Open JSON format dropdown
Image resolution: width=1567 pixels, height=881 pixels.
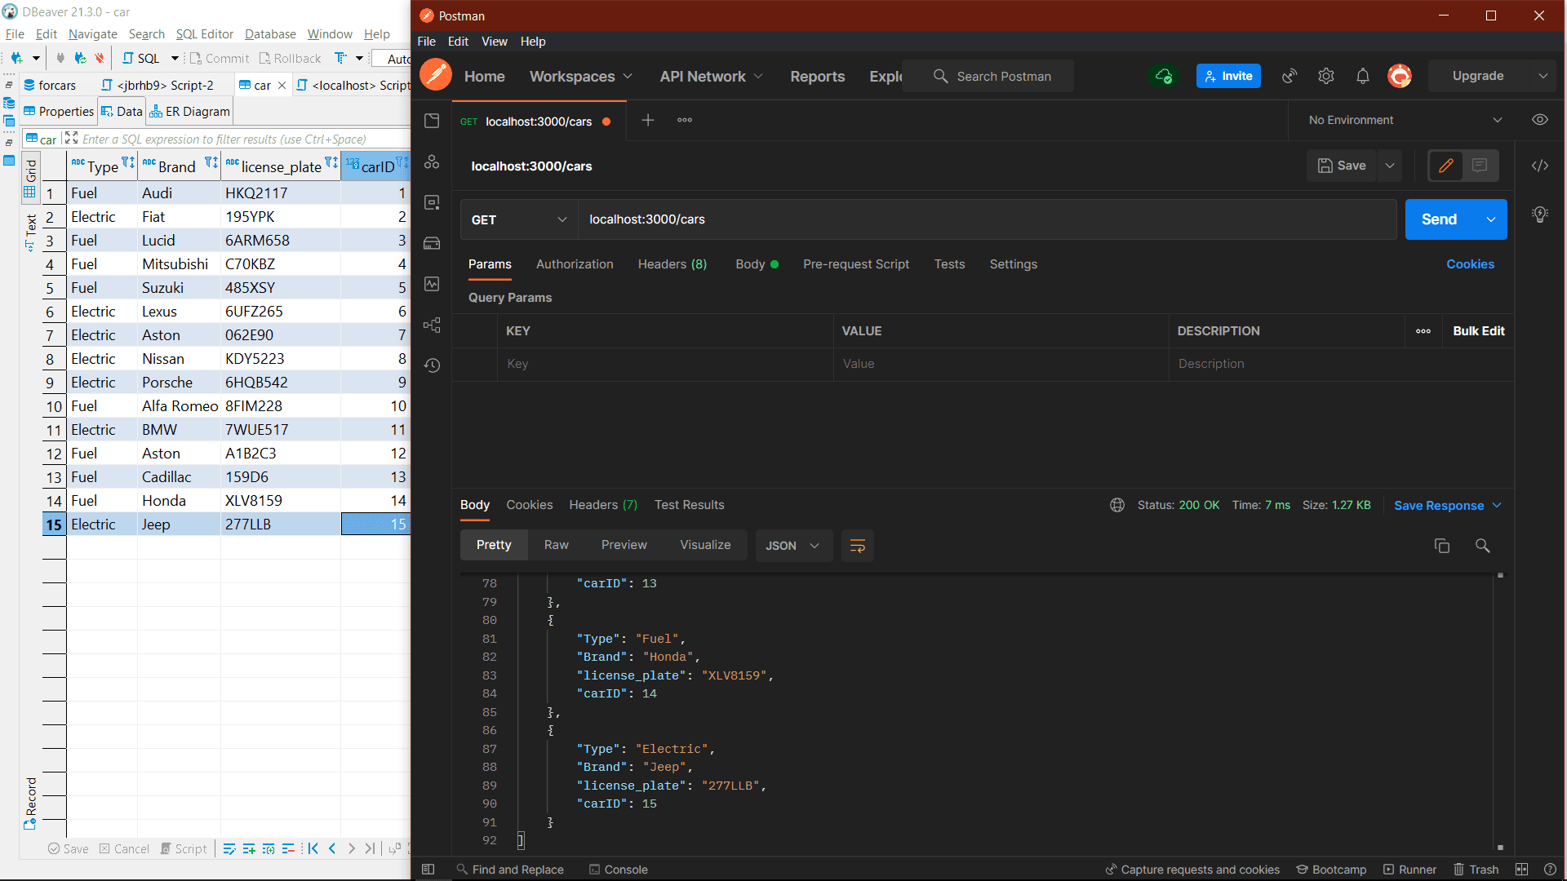point(793,546)
